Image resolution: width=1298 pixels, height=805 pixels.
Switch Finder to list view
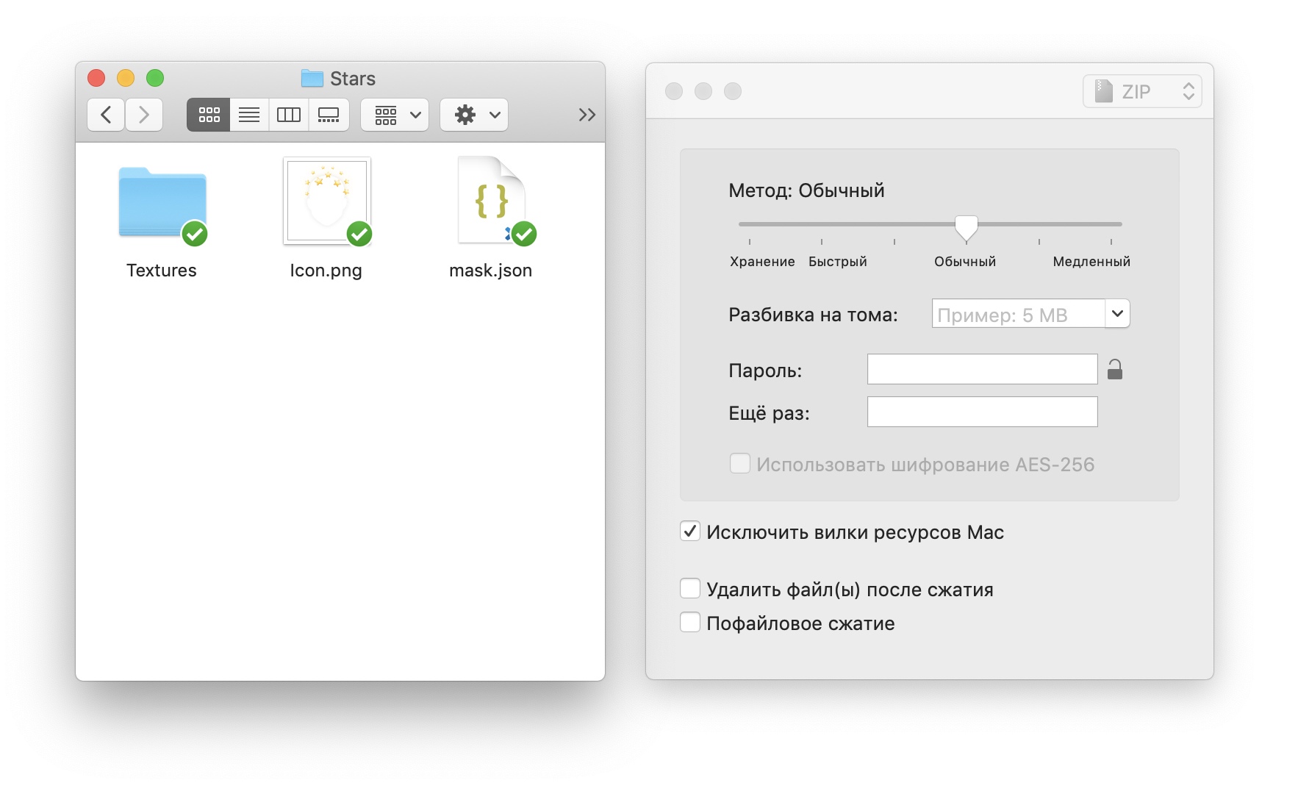pos(248,115)
